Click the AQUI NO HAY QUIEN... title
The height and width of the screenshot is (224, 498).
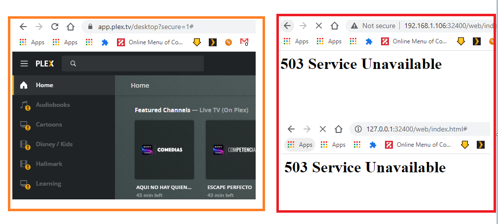coord(164,187)
